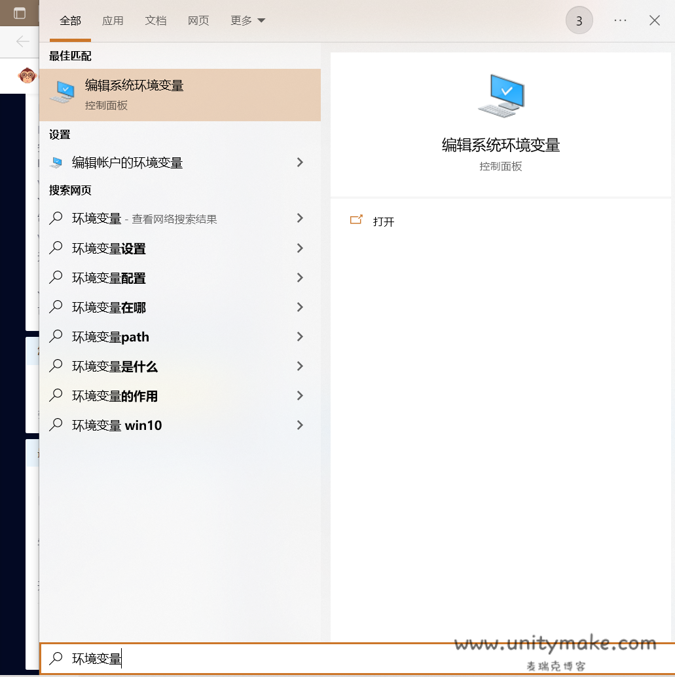Expand the 环境变量设置 suggestion arrow

tap(300, 248)
